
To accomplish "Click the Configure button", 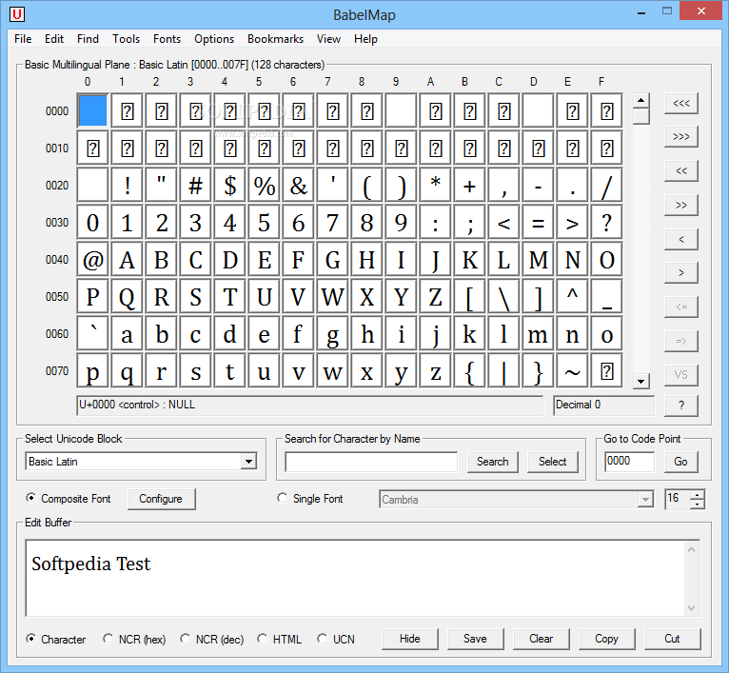I will click(161, 499).
